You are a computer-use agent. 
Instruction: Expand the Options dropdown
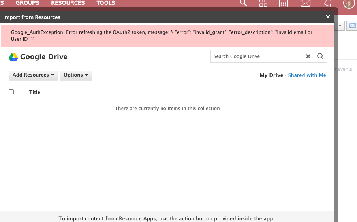point(75,75)
